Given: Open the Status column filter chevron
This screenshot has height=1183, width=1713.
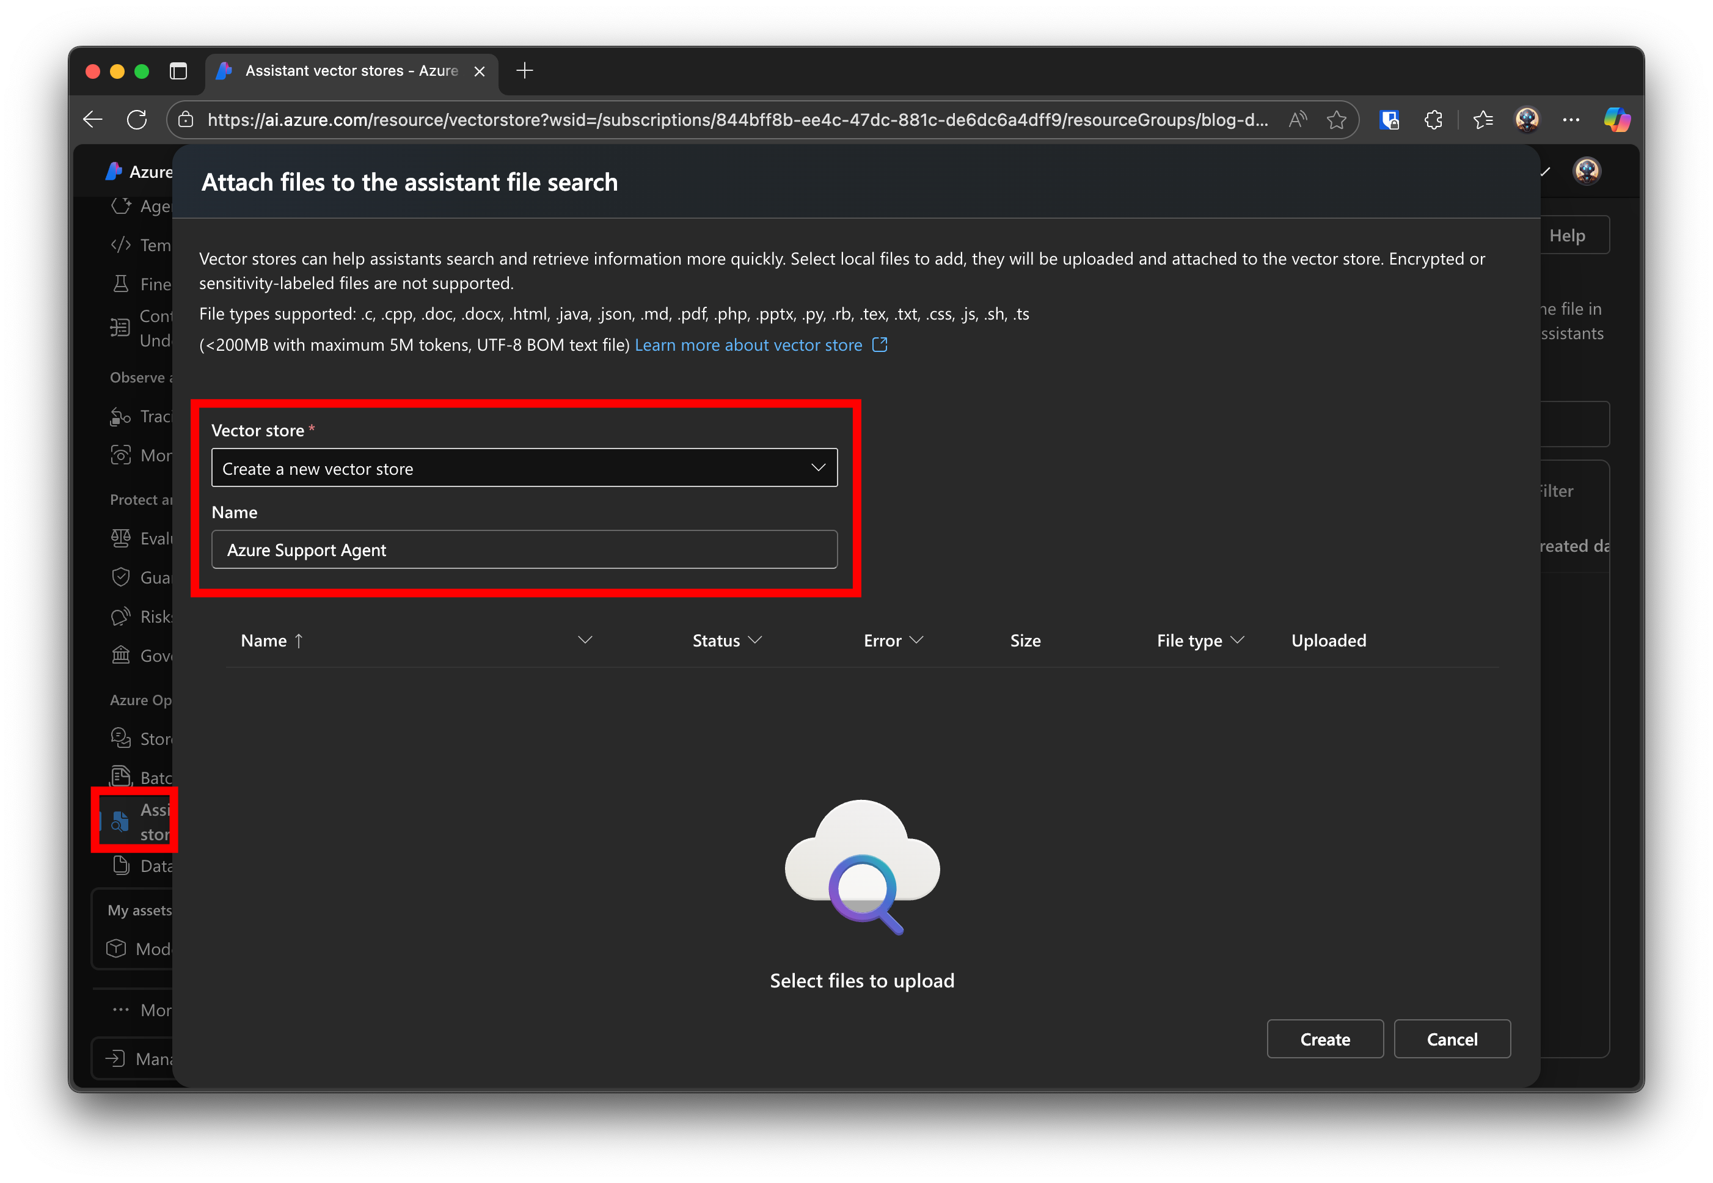Looking at the screenshot, I should point(755,640).
